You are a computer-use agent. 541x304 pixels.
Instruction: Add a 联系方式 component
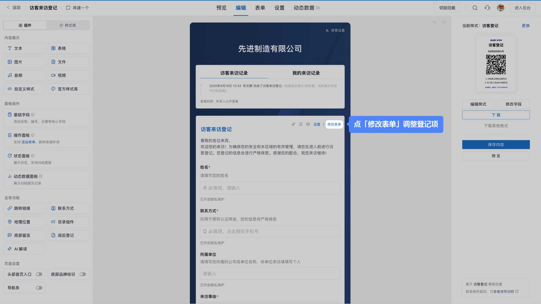coord(68,208)
